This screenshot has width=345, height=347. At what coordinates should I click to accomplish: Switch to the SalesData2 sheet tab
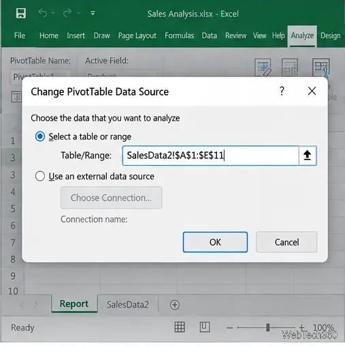[x=128, y=305]
